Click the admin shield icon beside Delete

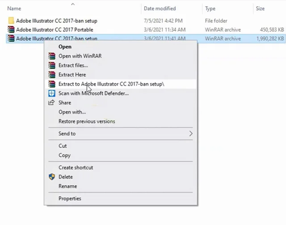52,177
